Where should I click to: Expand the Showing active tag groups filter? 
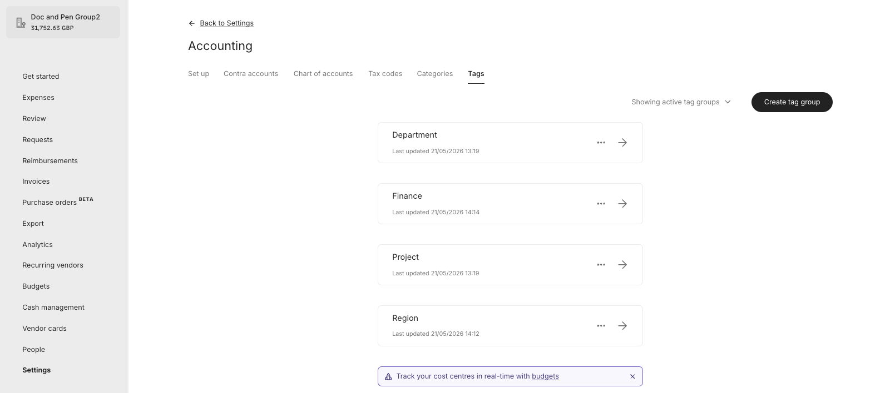coord(681,102)
